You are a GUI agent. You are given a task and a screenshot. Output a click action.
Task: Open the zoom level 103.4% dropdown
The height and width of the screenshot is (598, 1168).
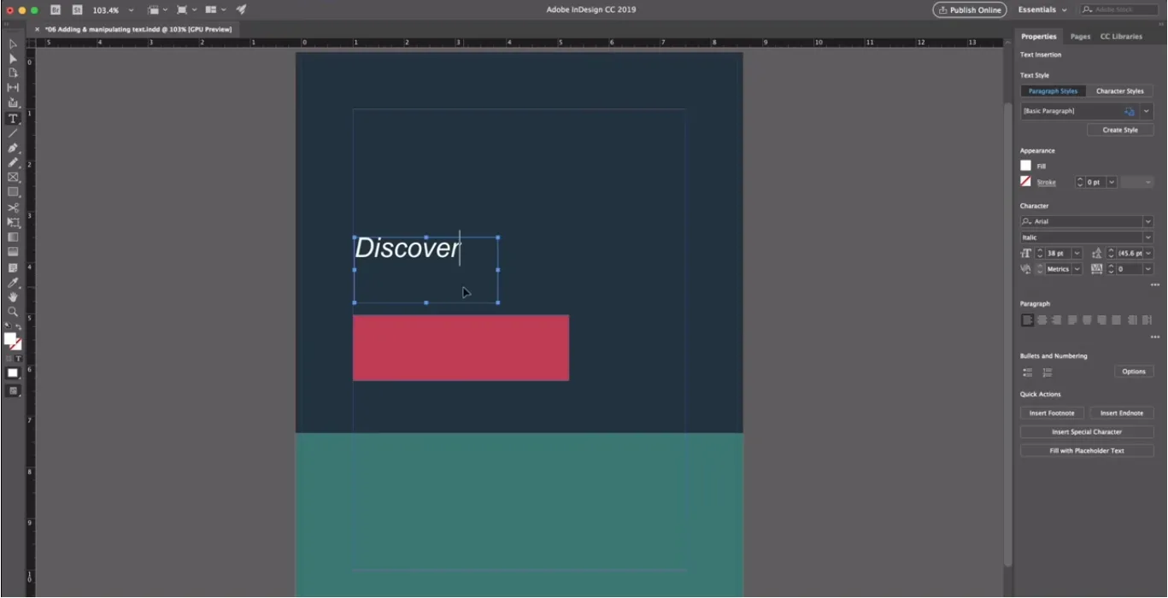tap(131, 10)
